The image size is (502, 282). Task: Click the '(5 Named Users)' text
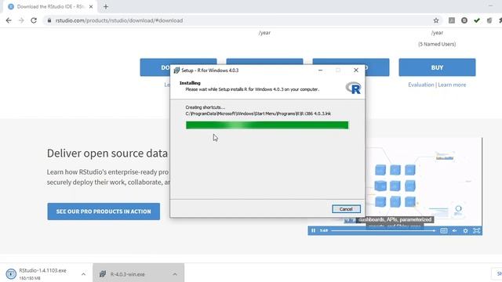tap(437, 44)
